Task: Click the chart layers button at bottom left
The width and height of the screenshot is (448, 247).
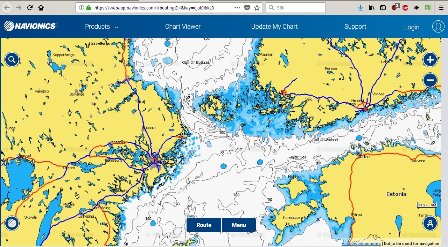Action: click(x=12, y=223)
